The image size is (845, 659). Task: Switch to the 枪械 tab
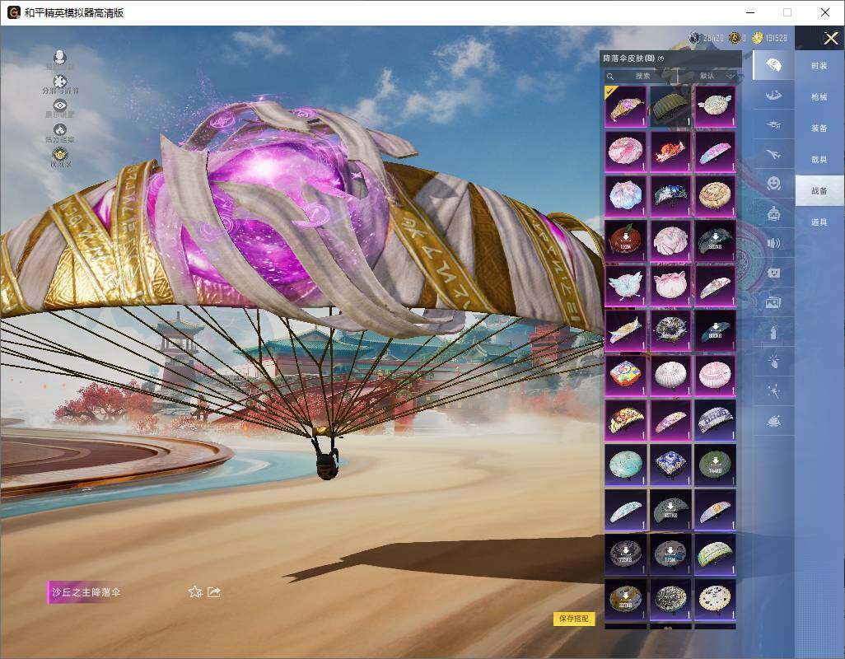point(819,97)
